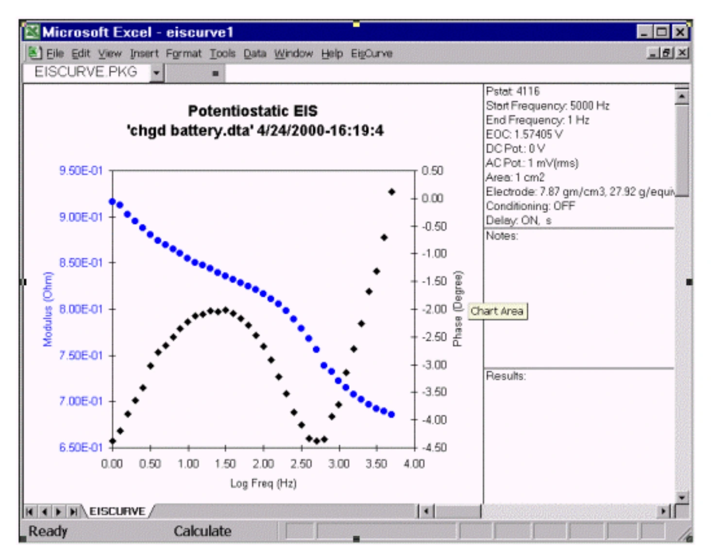Screen dimensions: 711x545
Task: Restore the eiscurve1 workbook window
Action: click(667, 53)
